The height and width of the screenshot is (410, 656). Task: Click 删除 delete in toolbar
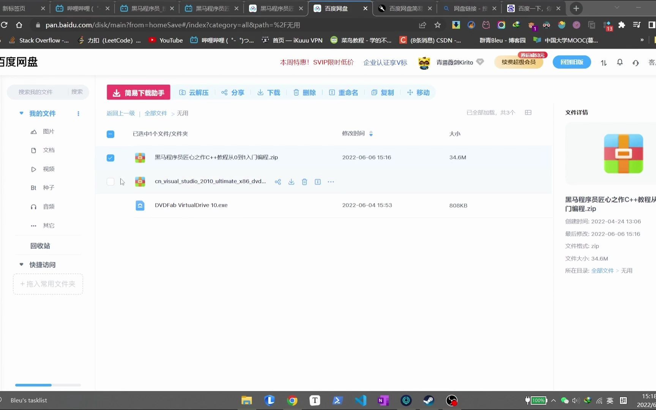[x=304, y=93]
